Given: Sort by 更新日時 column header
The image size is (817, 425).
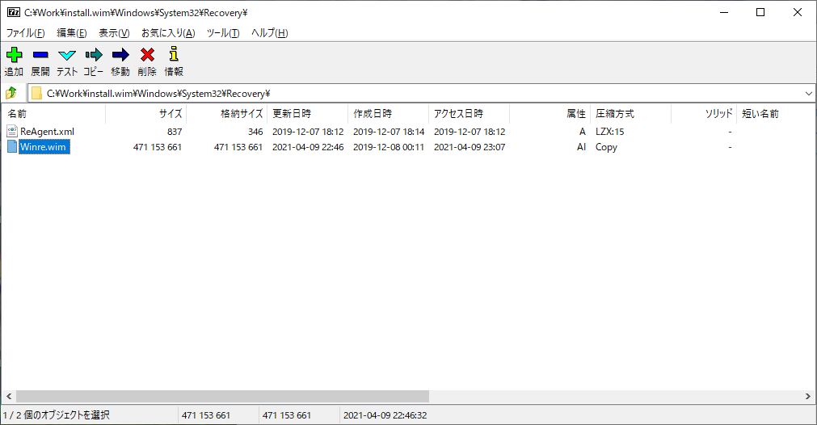Looking at the screenshot, I should pos(307,114).
